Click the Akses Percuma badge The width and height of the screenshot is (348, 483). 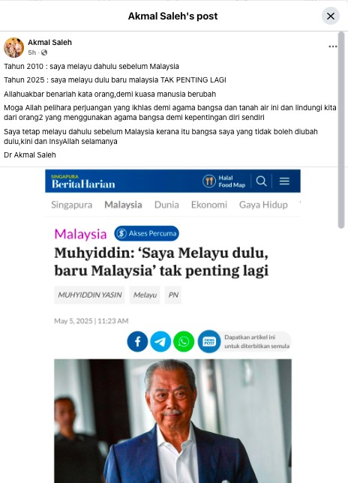[146, 233]
